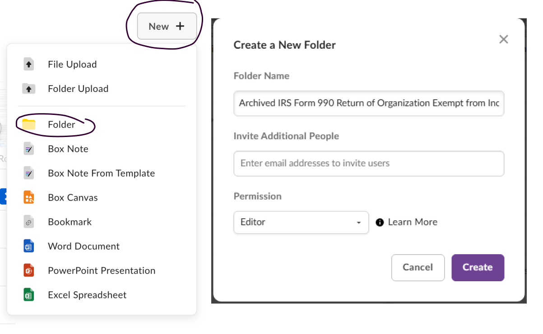This screenshot has width=543, height=334.
Task: Click the yellow Folder icon
Action: (x=29, y=124)
